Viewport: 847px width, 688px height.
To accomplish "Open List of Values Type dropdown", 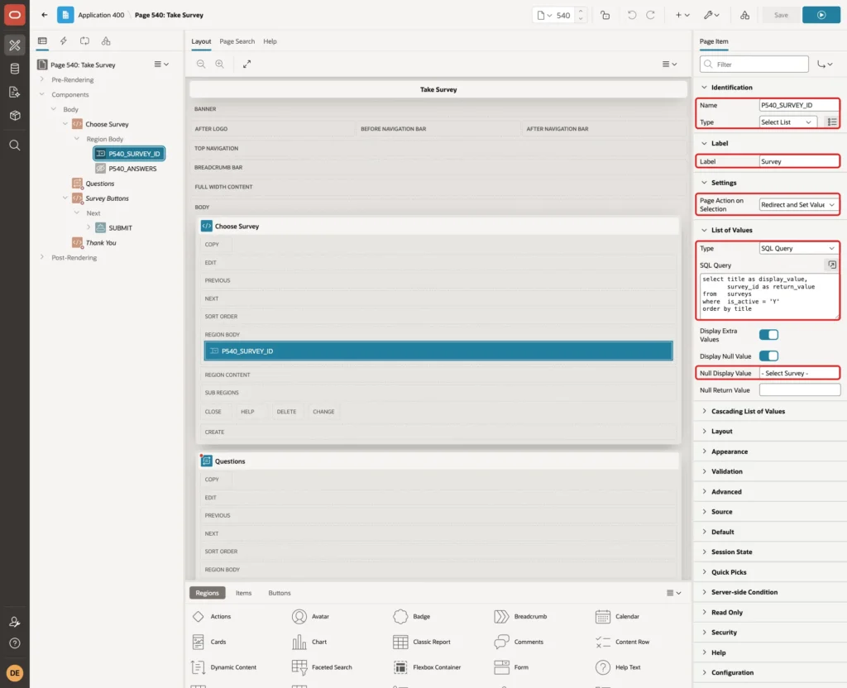I will (x=798, y=248).
